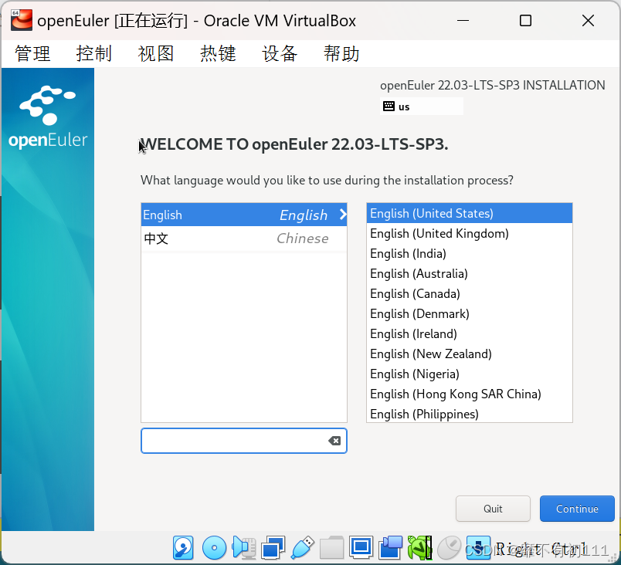Close the VirtualBox window

[588, 21]
